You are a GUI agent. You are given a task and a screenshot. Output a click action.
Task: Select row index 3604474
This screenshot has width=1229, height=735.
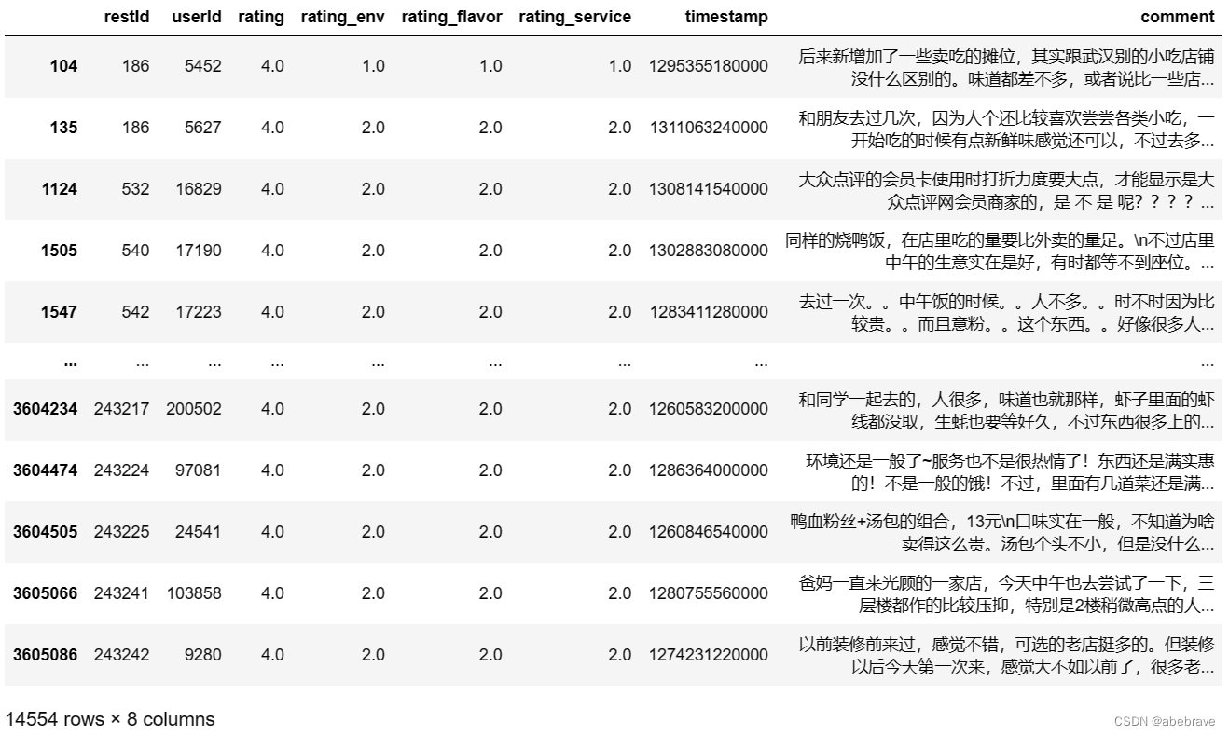tap(46, 470)
